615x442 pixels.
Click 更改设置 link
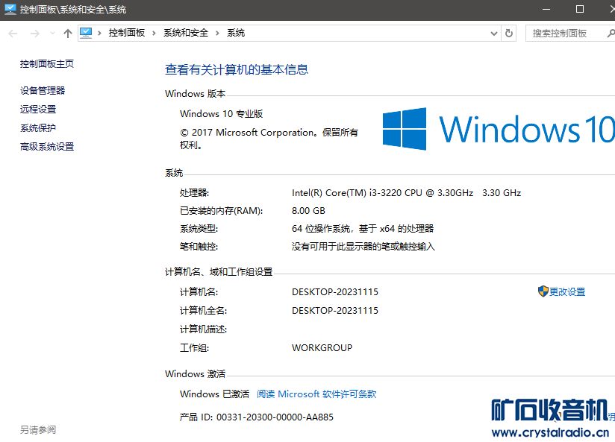coord(567,292)
